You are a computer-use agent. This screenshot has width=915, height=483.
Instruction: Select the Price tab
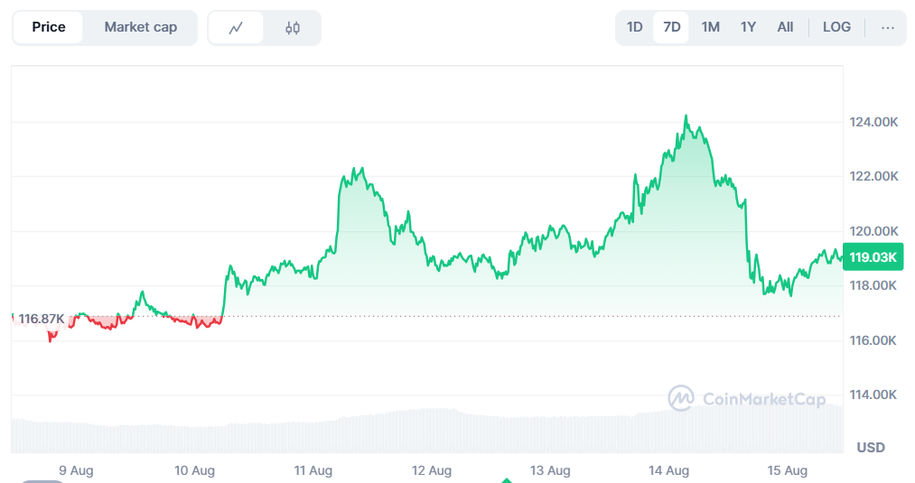coord(49,27)
